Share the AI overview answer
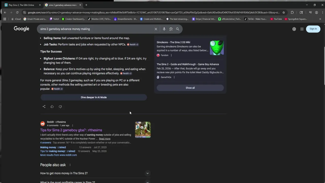 [44, 106]
